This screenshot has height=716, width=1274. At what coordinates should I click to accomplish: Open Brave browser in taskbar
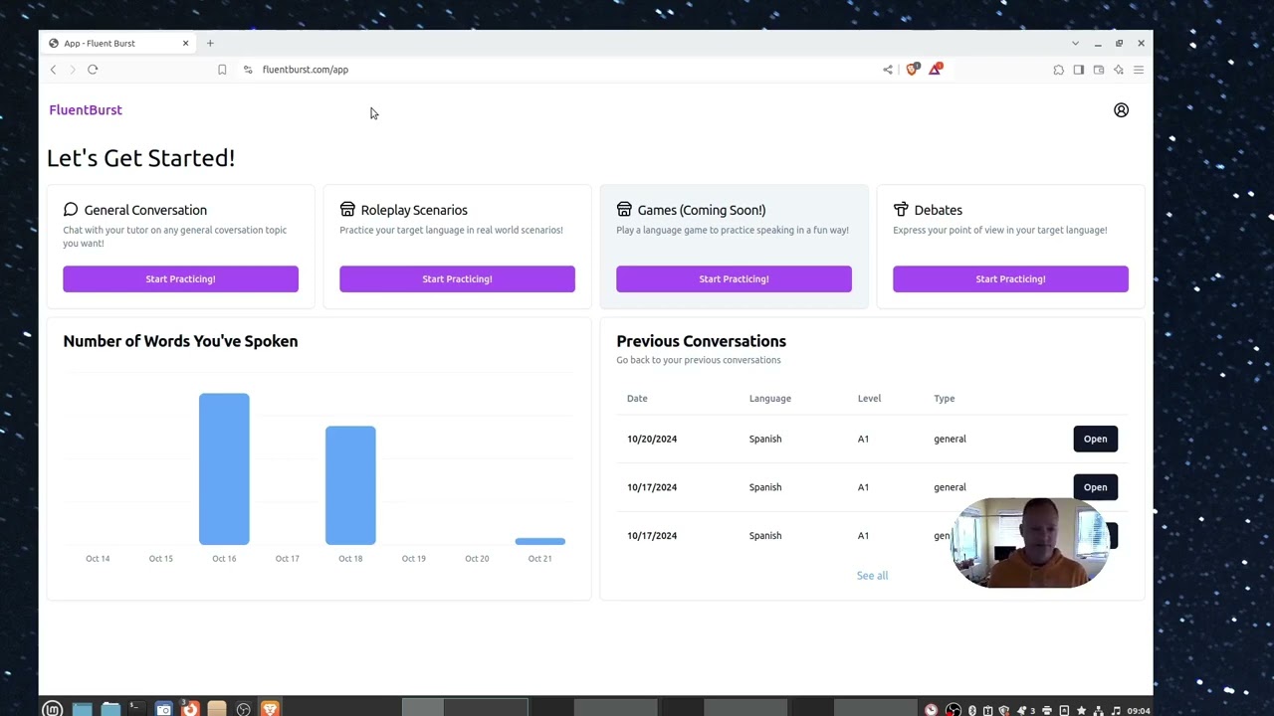pos(270,709)
